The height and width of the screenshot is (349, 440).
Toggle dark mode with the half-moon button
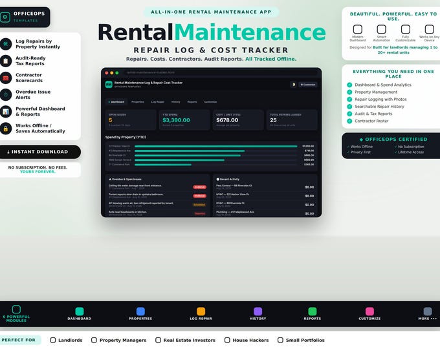click(x=293, y=85)
